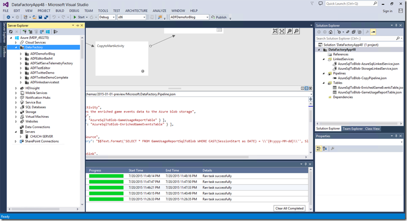This screenshot has width=407, height=221.
Task: Click the Undo arrow icon
Action: pyautogui.click(x=54, y=18)
